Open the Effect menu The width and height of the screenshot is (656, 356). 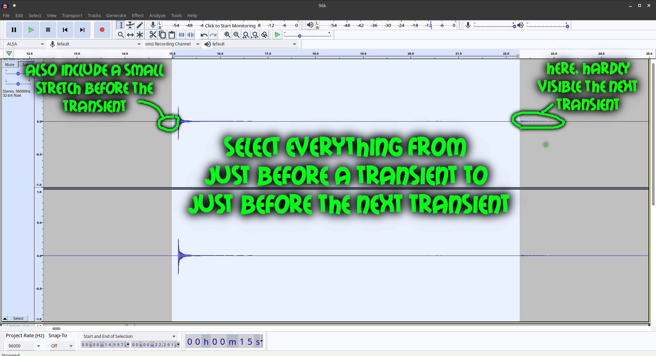(x=137, y=15)
